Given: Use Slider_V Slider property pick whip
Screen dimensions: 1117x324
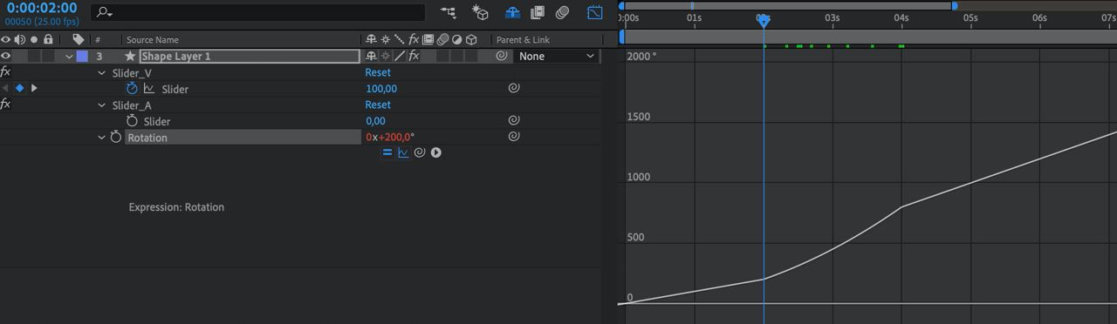Looking at the screenshot, I should pos(514,88).
